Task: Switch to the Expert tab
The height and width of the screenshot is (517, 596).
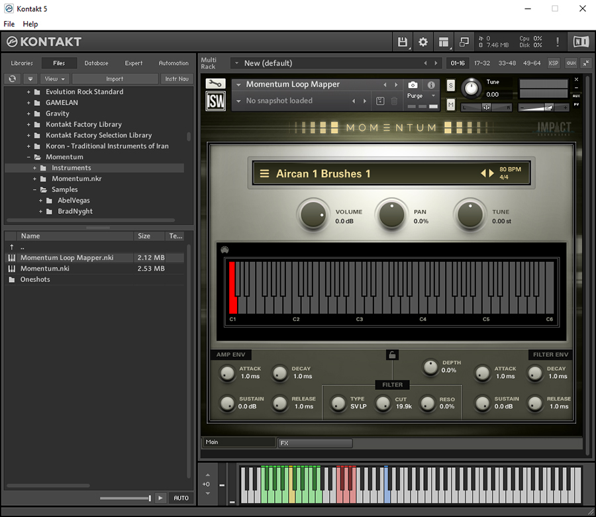Action: tap(133, 63)
